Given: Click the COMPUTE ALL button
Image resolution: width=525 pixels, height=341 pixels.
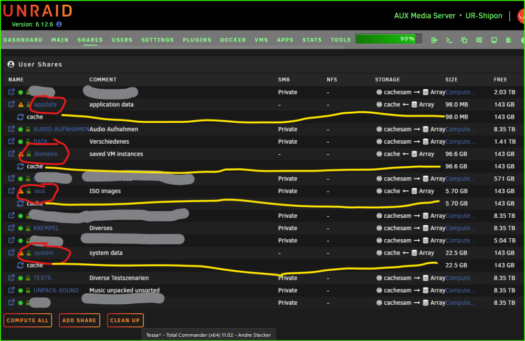Looking at the screenshot, I should coord(28,320).
